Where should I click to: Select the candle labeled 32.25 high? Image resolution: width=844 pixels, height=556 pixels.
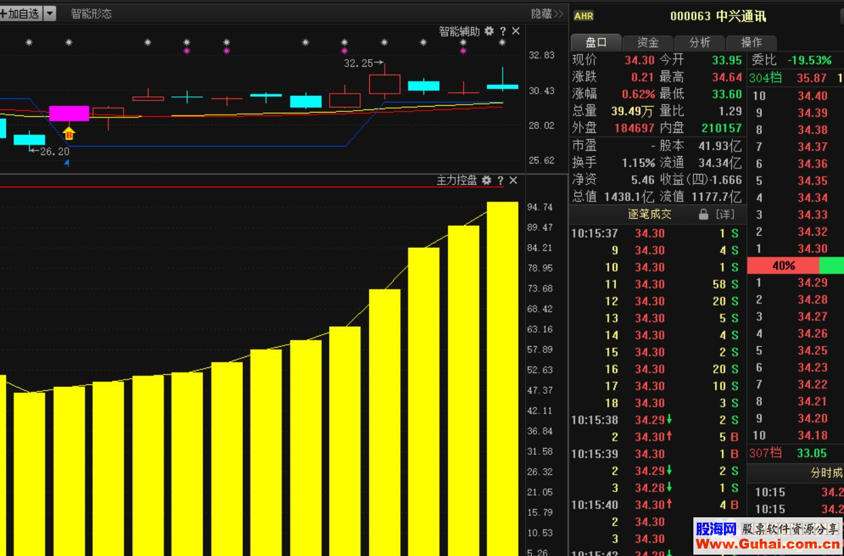[385, 84]
